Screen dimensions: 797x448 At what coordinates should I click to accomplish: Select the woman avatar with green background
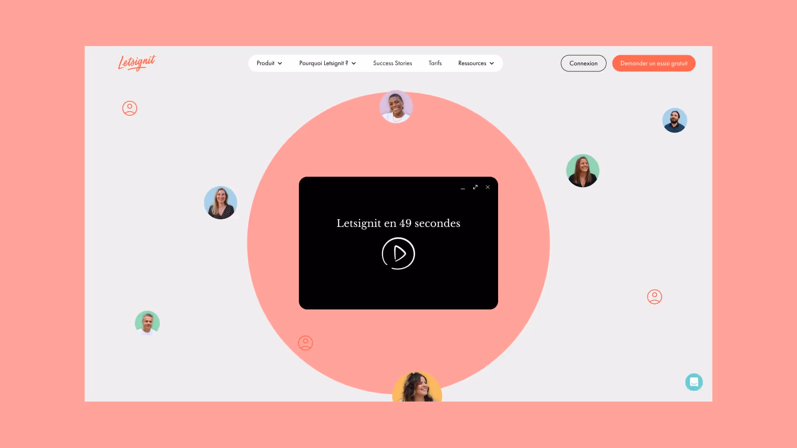[582, 170]
